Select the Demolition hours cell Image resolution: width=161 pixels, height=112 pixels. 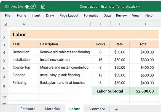[101, 52]
